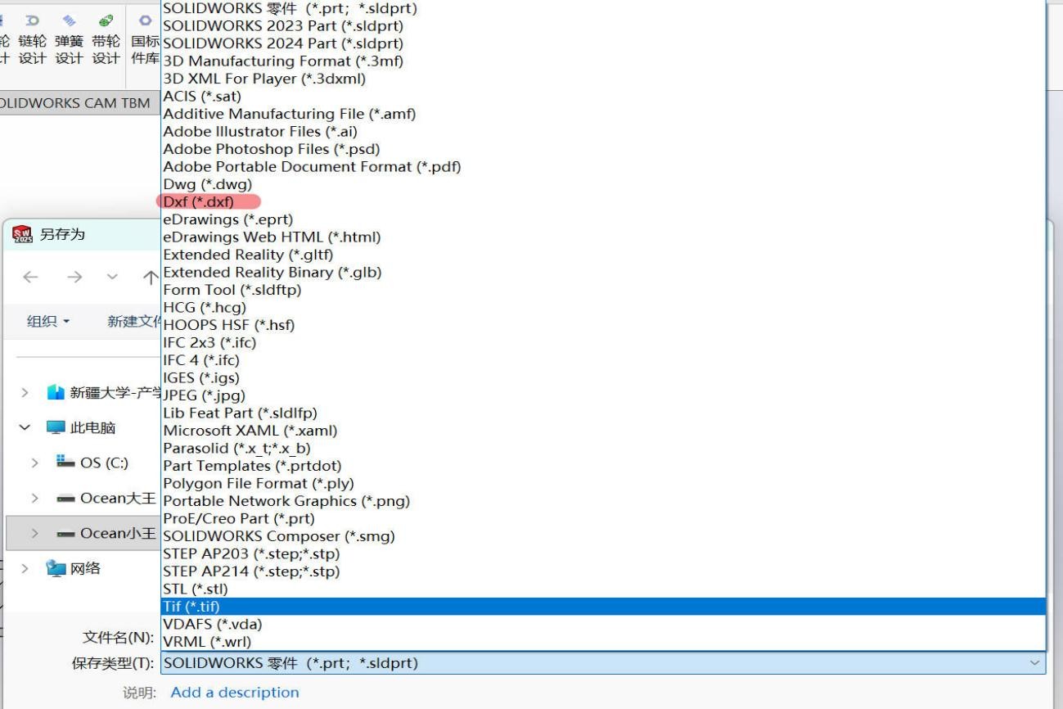The image size is (1063, 709).
Task: Pick Tif (*.tif) highlighted format entry
Action: coord(191,607)
